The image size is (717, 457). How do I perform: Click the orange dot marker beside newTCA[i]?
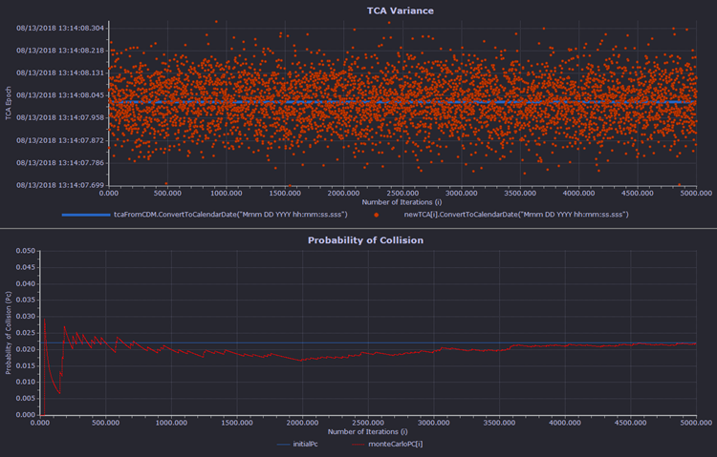[377, 215]
